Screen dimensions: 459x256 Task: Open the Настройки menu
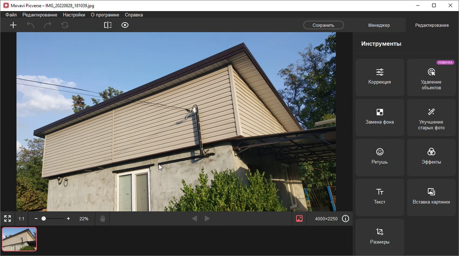74,15
